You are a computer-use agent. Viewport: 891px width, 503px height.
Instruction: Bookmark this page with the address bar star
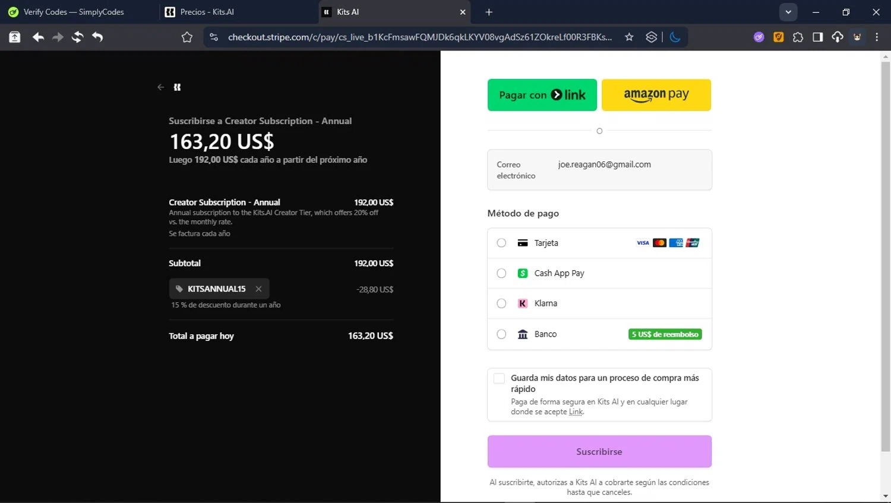[629, 37]
